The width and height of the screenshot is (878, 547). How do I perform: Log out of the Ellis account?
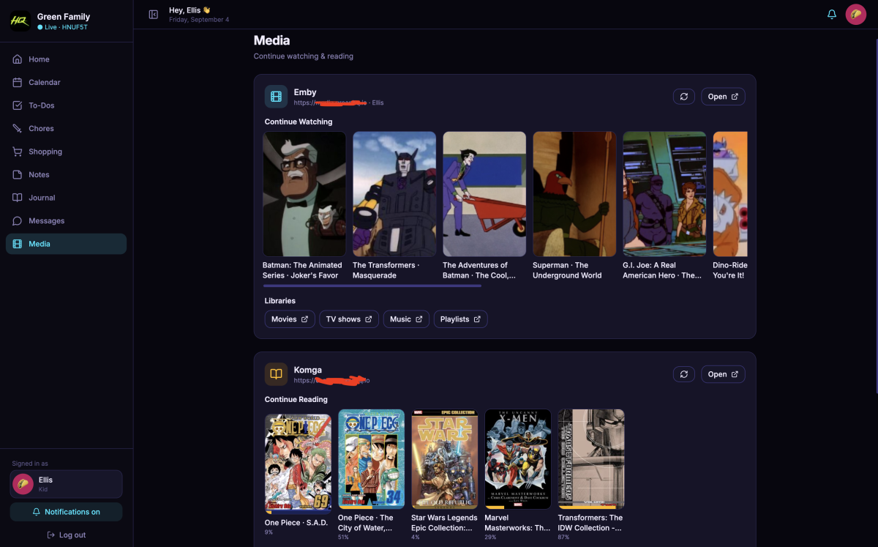coord(67,535)
